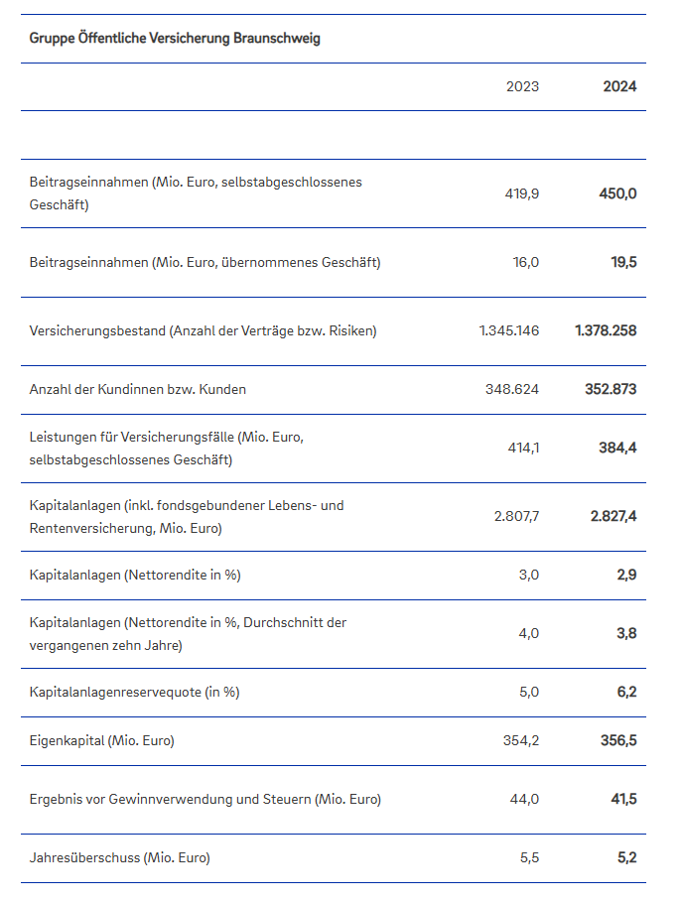
Task: Select 'Eigenkapital (Mio. Euro)' row label
Action: [x=102, y=741]
